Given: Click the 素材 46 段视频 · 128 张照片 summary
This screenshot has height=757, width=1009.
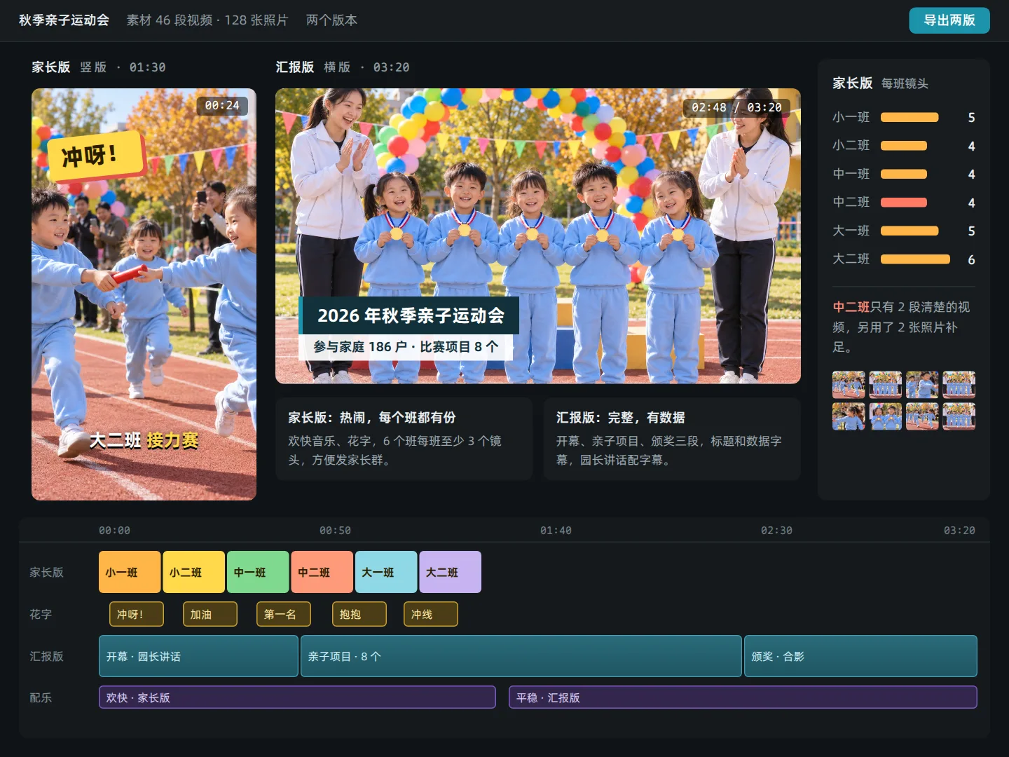Looking at the screenshot, I should [207, 20].
